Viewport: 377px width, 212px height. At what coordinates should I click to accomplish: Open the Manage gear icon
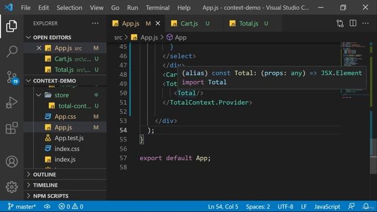tap(12, 187)
